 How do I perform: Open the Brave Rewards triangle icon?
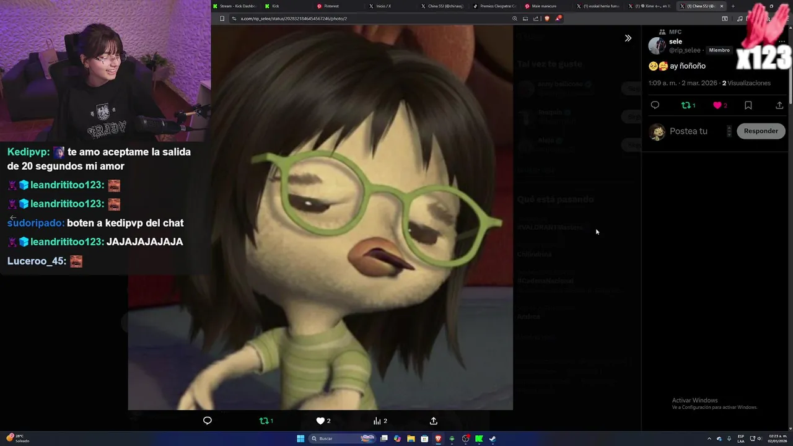558,19
